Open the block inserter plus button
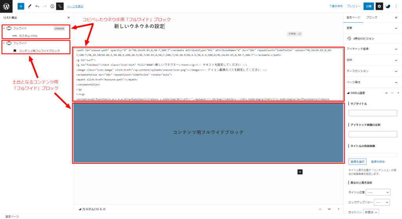402x219 pixels. (21, 6)
